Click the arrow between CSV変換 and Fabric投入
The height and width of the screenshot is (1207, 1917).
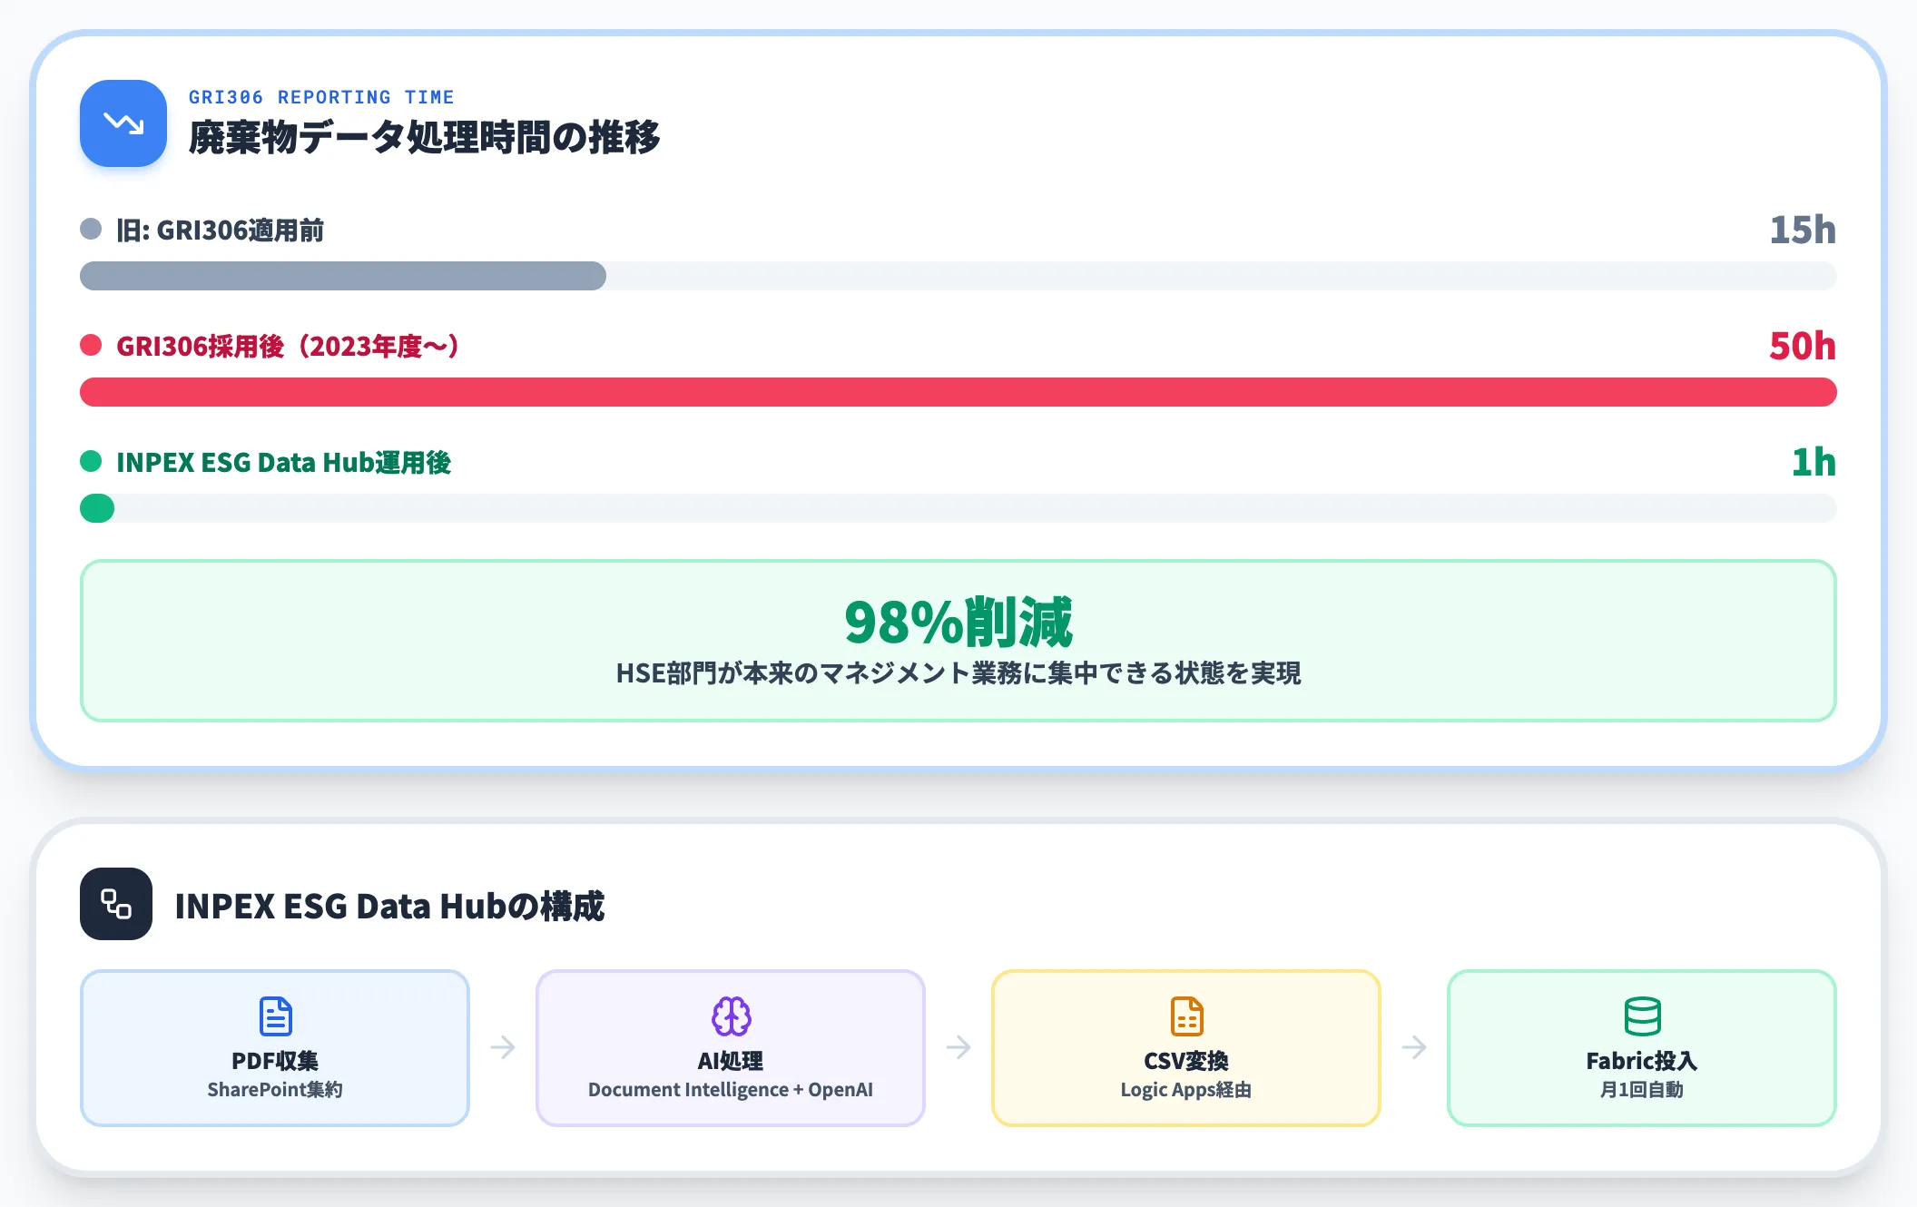(1414, 1047)
